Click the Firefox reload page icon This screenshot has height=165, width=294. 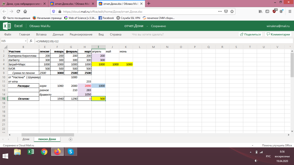(x=18, y=11)
